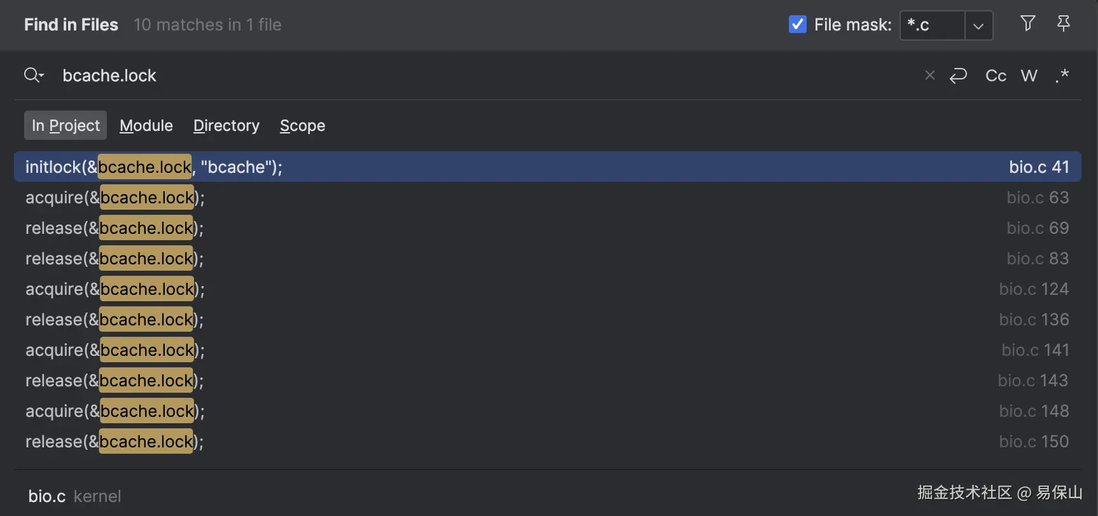Toggle Match Case (Cc) option
Screen dimensions: 1098x516
click(x=996, y=76)
